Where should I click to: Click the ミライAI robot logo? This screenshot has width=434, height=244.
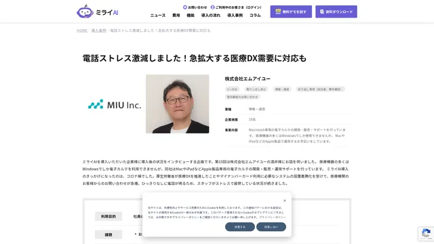tap(98, 12)
